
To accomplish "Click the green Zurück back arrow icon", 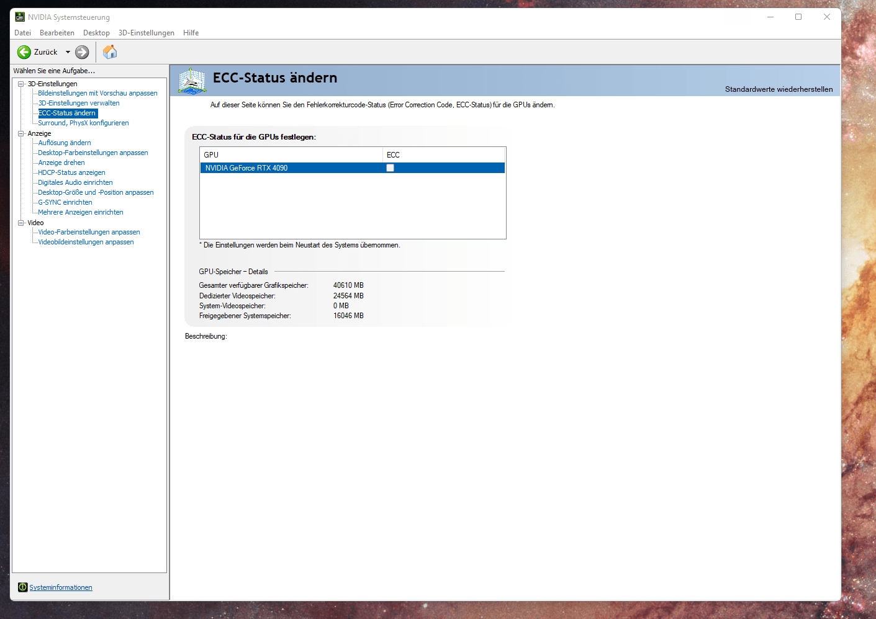I will click(x=24, y=52).
